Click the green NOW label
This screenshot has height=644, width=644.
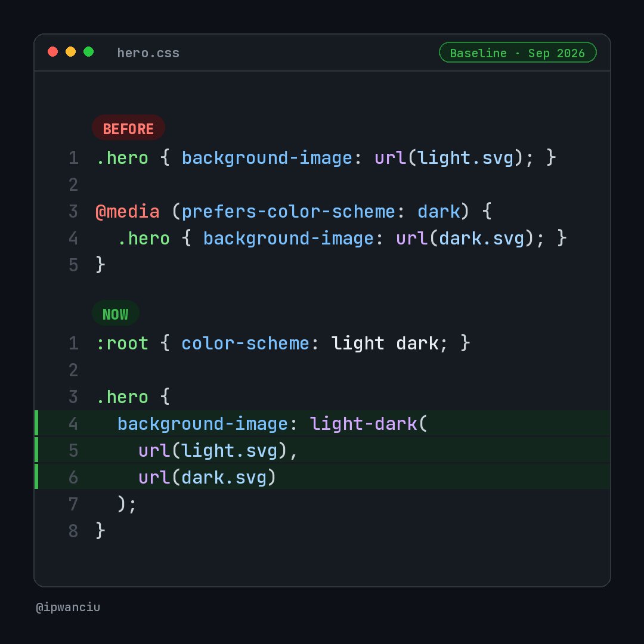click(x=116, y=314)
